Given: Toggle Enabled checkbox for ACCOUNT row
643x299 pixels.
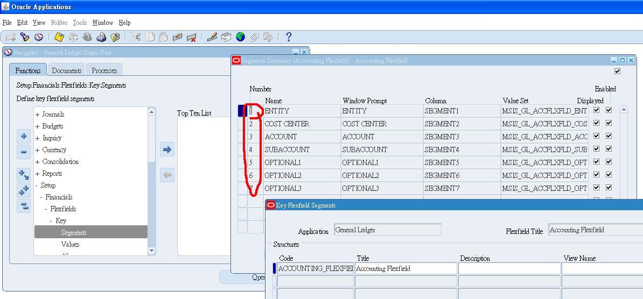Looking at the screenshot, I should tap(609, 136).
